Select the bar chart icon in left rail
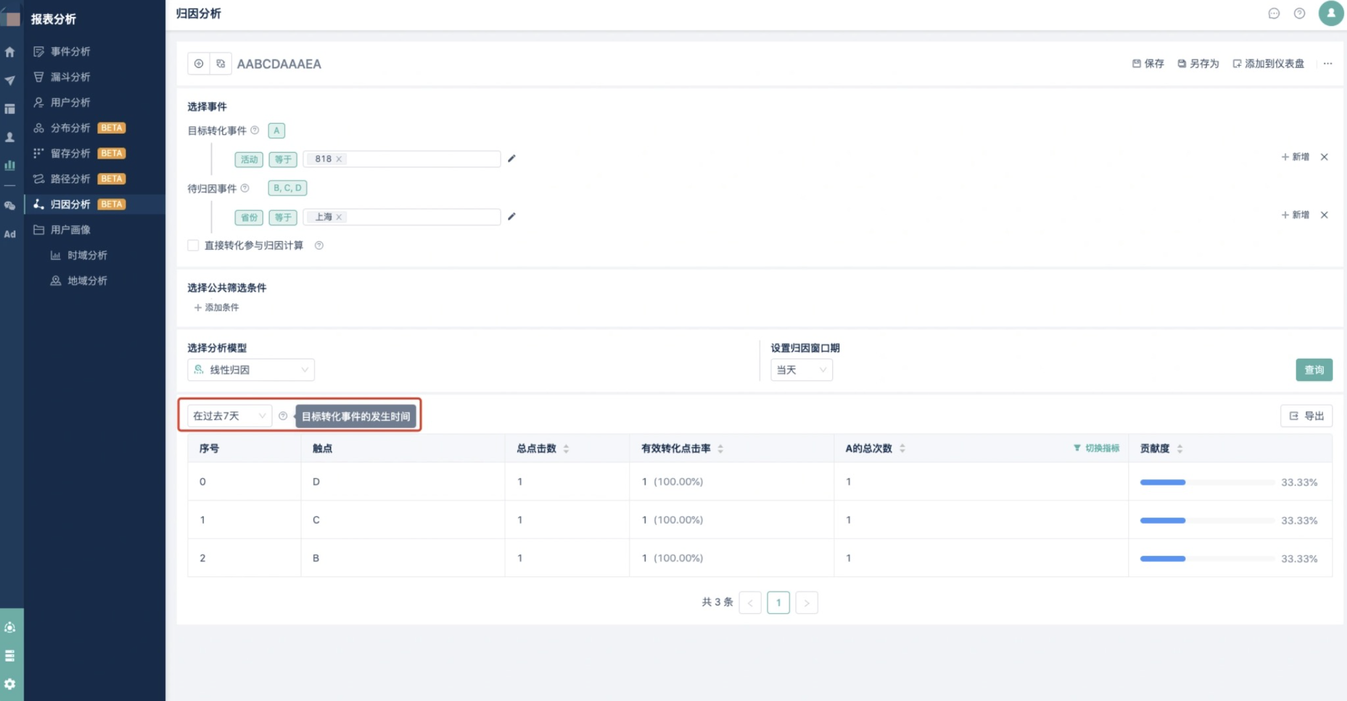The height and width of the screenshot is (701, 1347). [x=9, y=165]
